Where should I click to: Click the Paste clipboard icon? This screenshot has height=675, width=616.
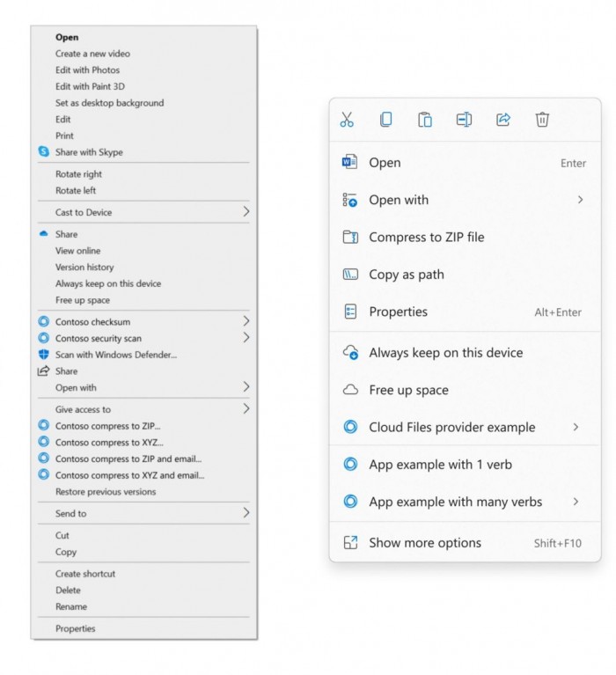click(x=425, y=120)
